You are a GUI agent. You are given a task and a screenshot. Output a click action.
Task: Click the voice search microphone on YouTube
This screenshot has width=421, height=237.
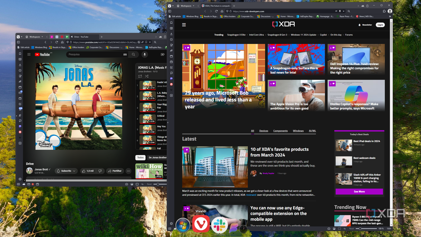[x=144, y=54]
